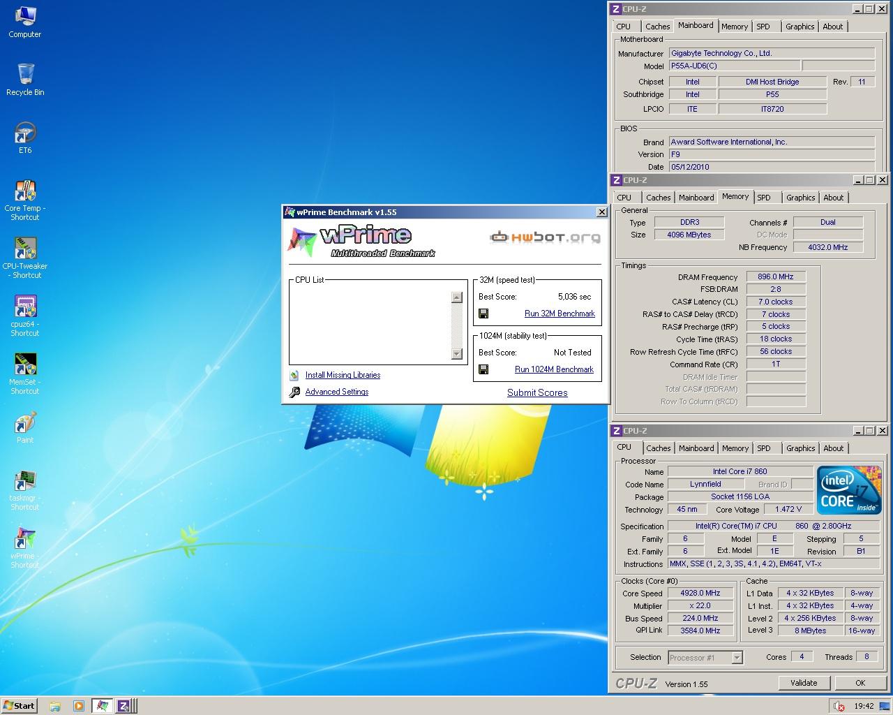893x715 pixels.
Task: Click the Advanced Settings wrench icon
Action: (x=294, y=392)
